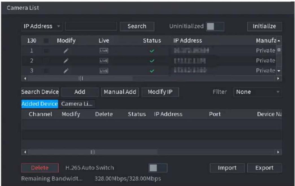
Task: Click the pencil modify icon for row 3
Action: (66, 71)
